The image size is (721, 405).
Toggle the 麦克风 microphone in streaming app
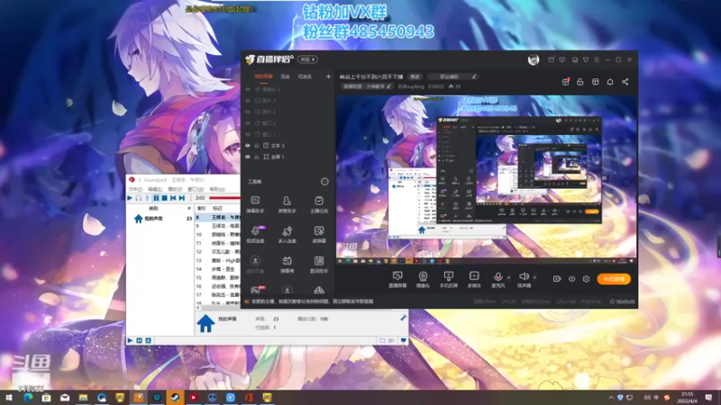point(498,279)
